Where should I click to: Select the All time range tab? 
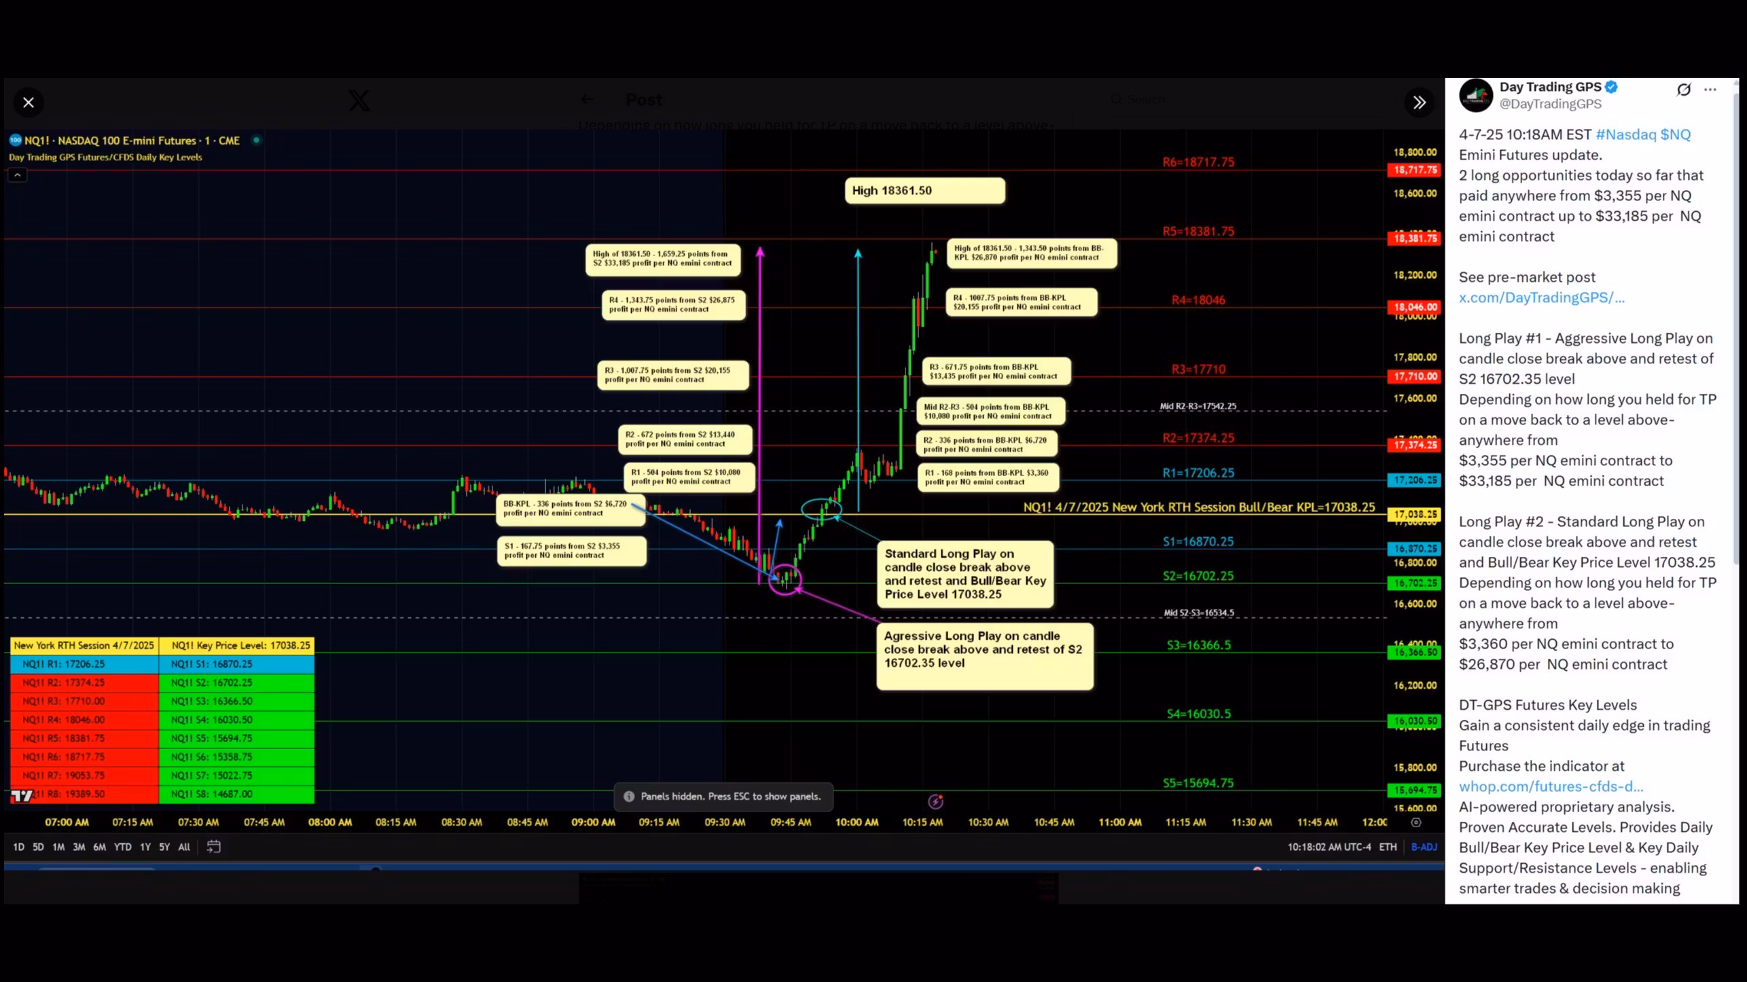(x=184, y=847)
